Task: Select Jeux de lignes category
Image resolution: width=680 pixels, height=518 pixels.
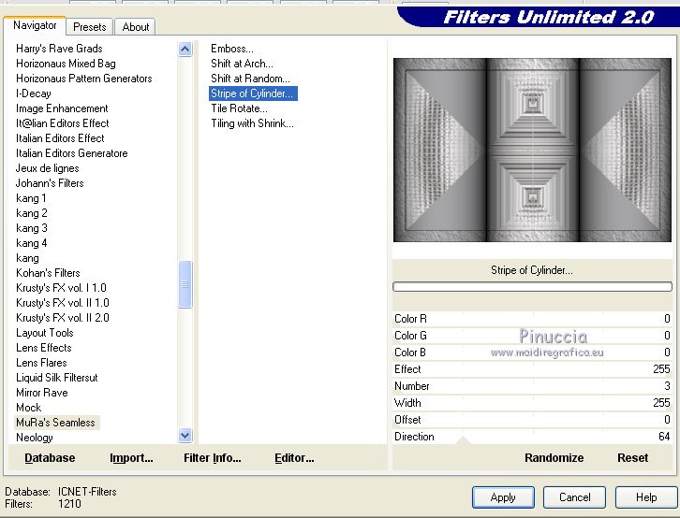Action: click(x=47, y=168)
